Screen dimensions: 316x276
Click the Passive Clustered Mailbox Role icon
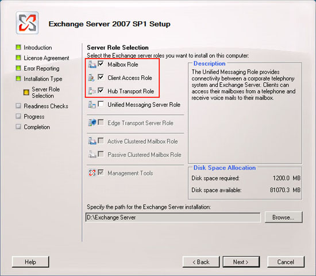coord(92,154)
